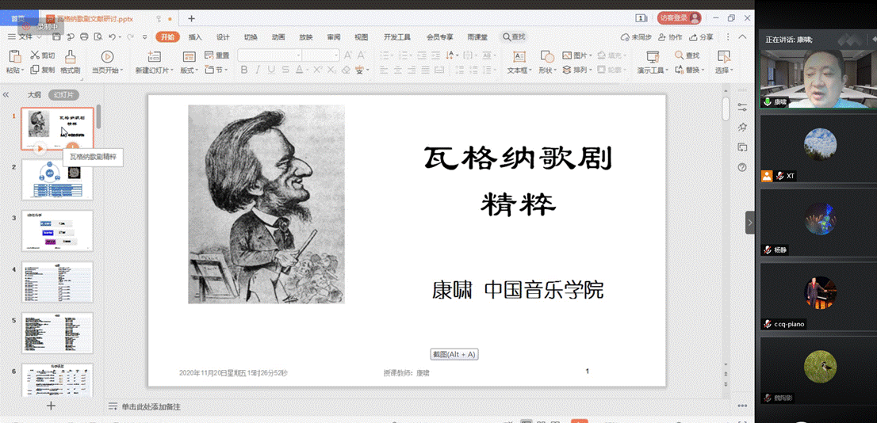
Task: Click the print icon in quick access bar
Action: [84, 37]
